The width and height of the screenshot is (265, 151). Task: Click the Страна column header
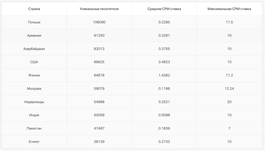click(34, 9)
